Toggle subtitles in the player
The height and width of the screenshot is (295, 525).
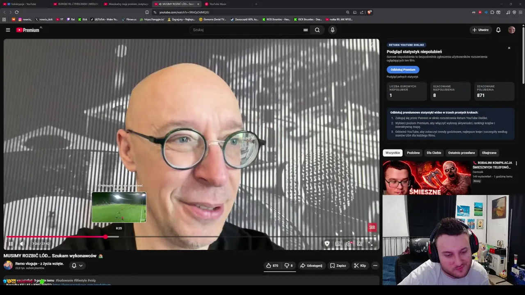click(338, 243)
